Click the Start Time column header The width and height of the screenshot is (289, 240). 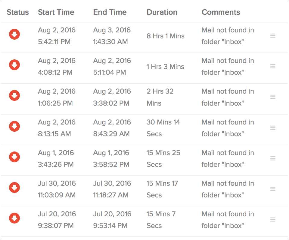point(56,12)
